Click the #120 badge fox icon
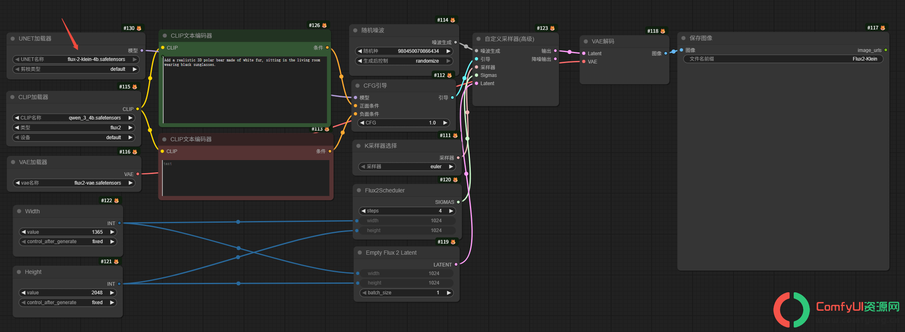Screen dimensions: 905x332 pyautogui.click(x=455, y=180)
